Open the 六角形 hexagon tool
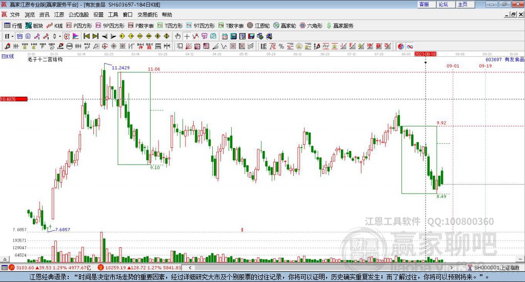Image resolution: width=525 pixels, height=282 pixels. pyautogui.click(x=311, y=26)
